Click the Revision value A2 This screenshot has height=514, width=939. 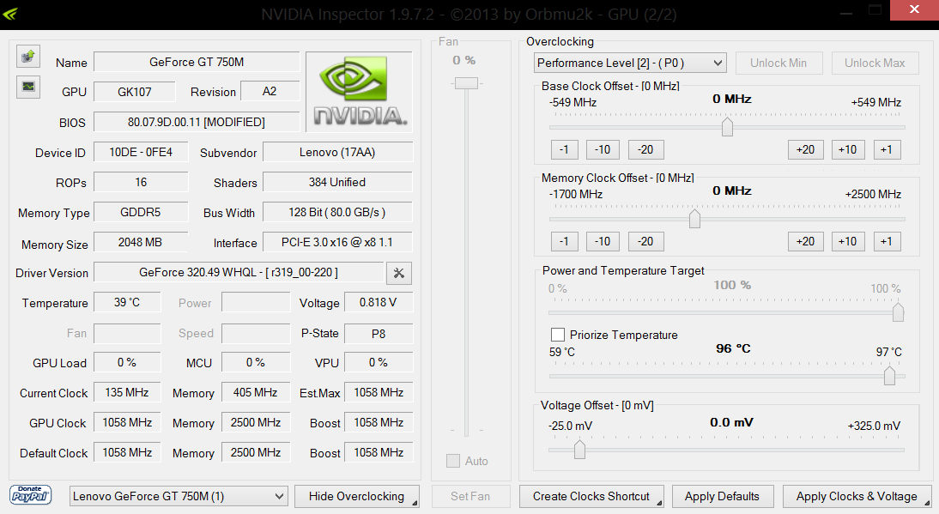pos(270,91)
